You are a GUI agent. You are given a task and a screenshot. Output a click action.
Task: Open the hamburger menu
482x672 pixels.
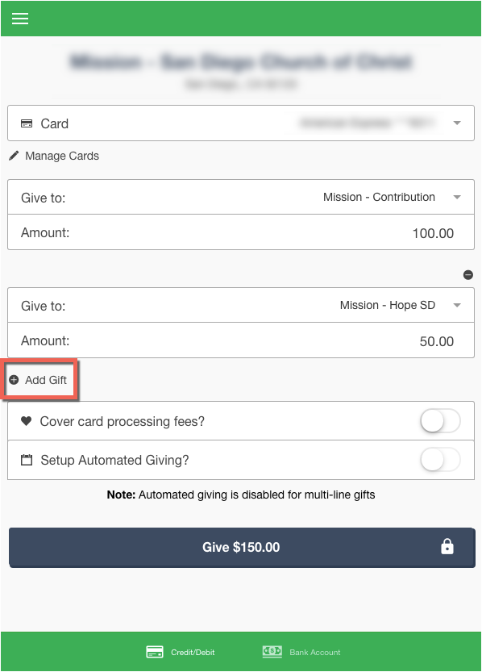[x=19, y=19]
